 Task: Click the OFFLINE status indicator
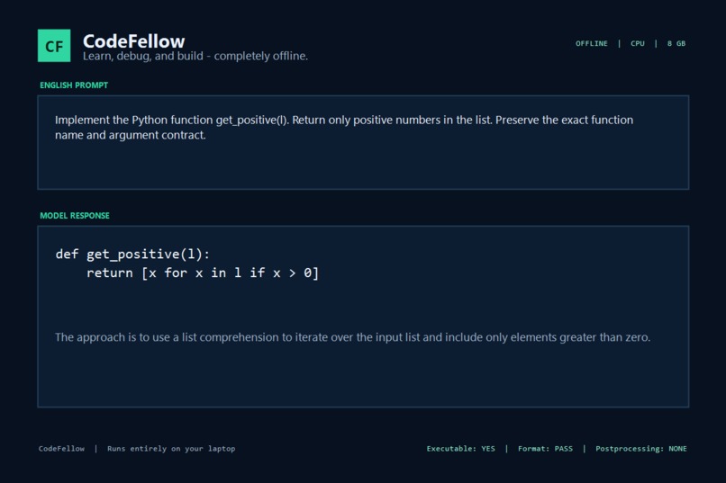click(x=591, y=43)
